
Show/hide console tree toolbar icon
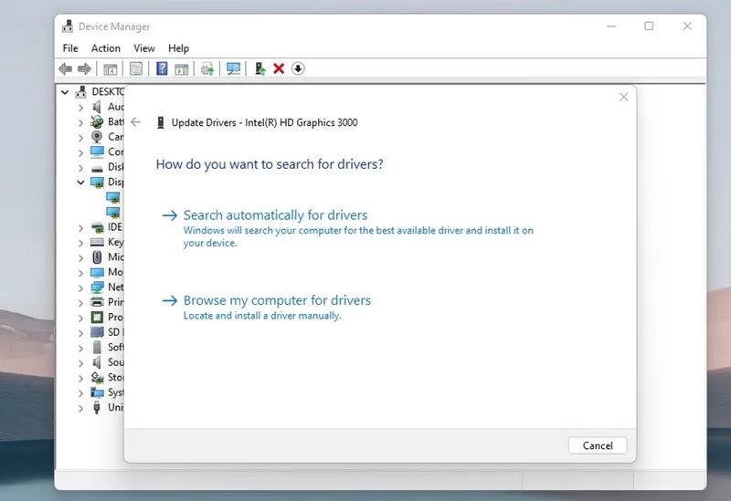111,69
